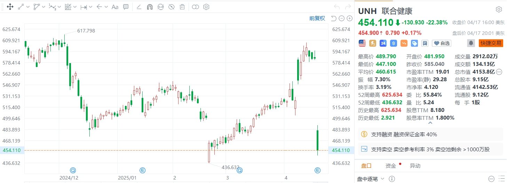Open the 盘中逐笔 dropdown
This screenshot has width=507, height=183.
point(371,179)
